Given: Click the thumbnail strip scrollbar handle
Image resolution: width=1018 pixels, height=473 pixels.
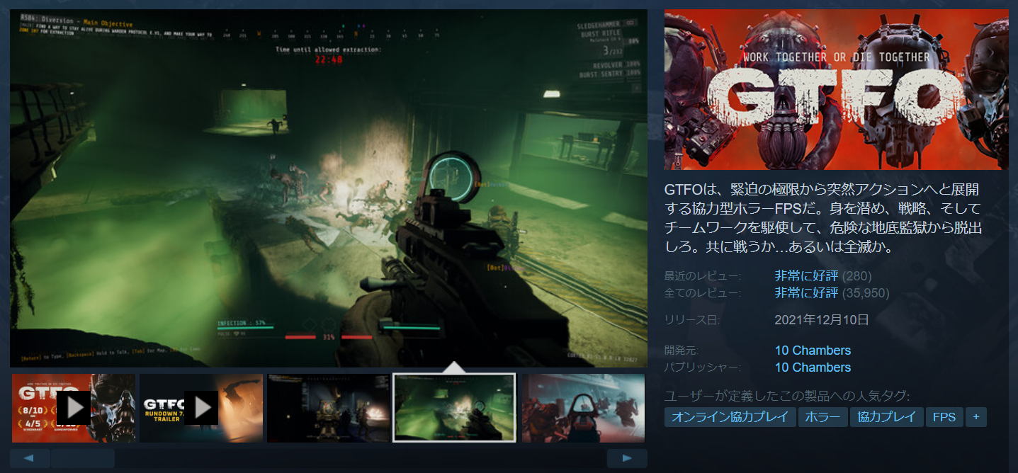Looking at the screenshot, I should pyautogui.click(x=82, y=458).
